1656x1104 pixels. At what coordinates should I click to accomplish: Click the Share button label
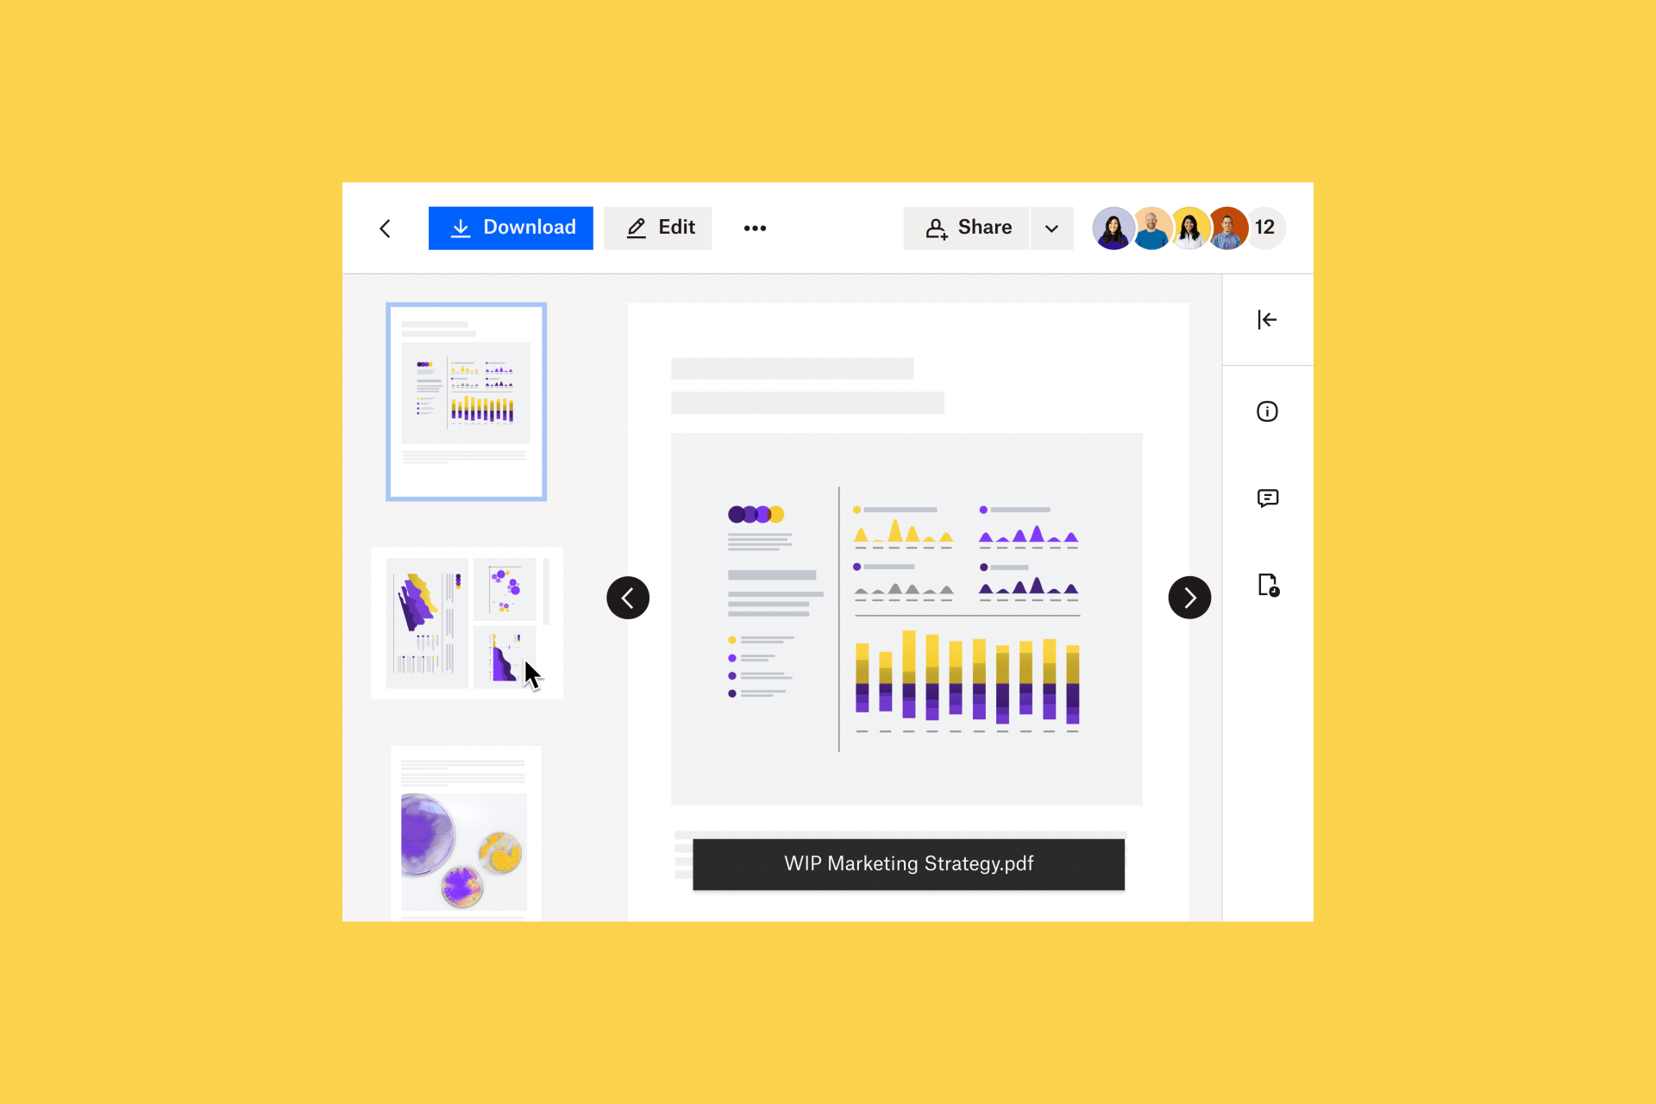tap(984, 228)
